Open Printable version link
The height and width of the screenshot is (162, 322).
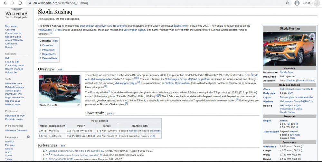[14, 119]
